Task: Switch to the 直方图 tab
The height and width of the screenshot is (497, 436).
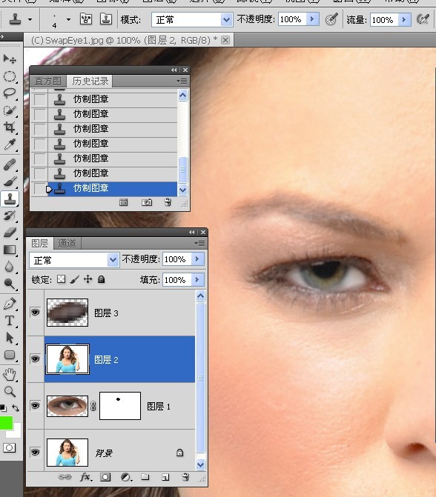Action: point(48,81)
